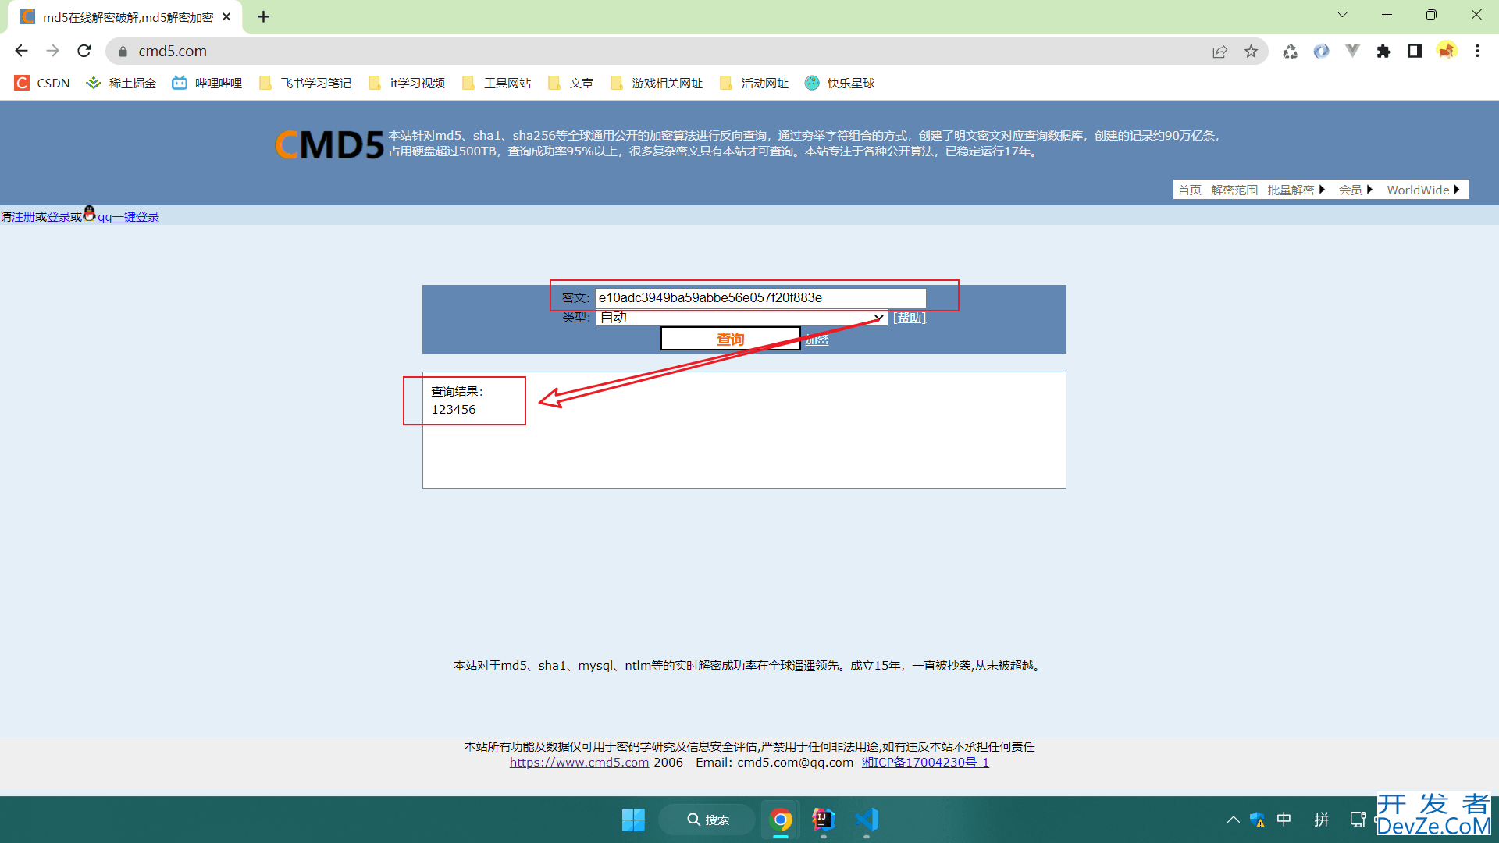Click the qq一键登录 link

128,217
